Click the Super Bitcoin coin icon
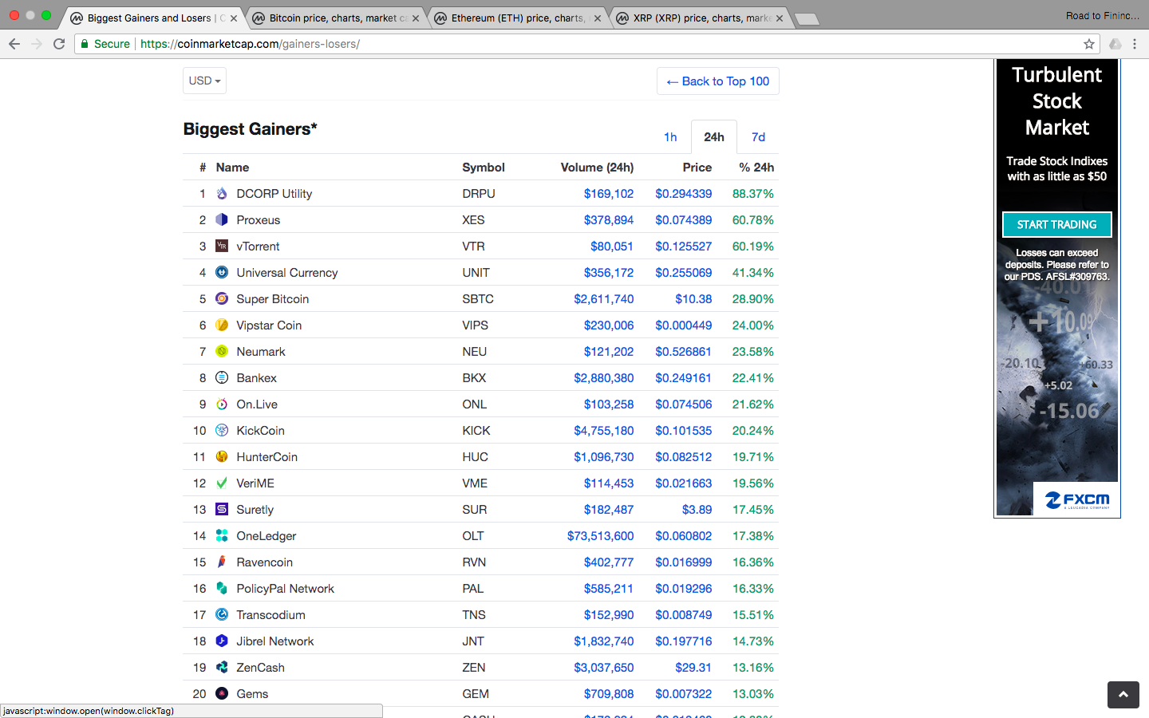Image resolution: width=1149 pixels, height=718 pixels. pyautogui.click(x=222, y=299)
